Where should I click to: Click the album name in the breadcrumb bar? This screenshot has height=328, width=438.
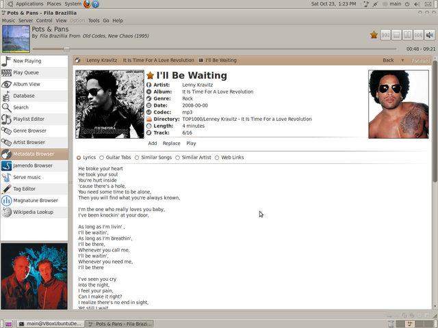point(158,60)
